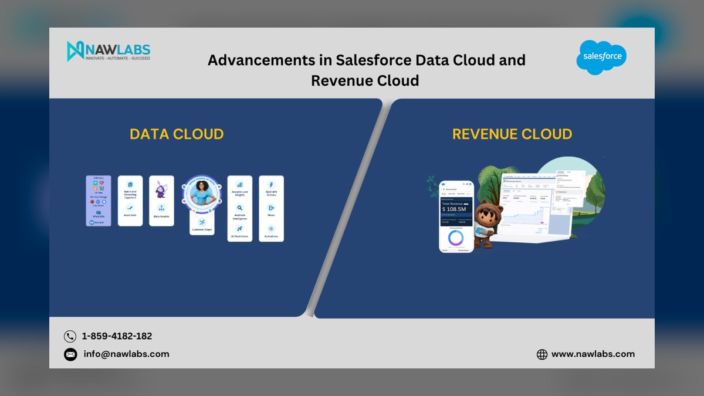Click the website globe icon
The width and height of the screenshot is (704, 396).
[x=542, y=354]
